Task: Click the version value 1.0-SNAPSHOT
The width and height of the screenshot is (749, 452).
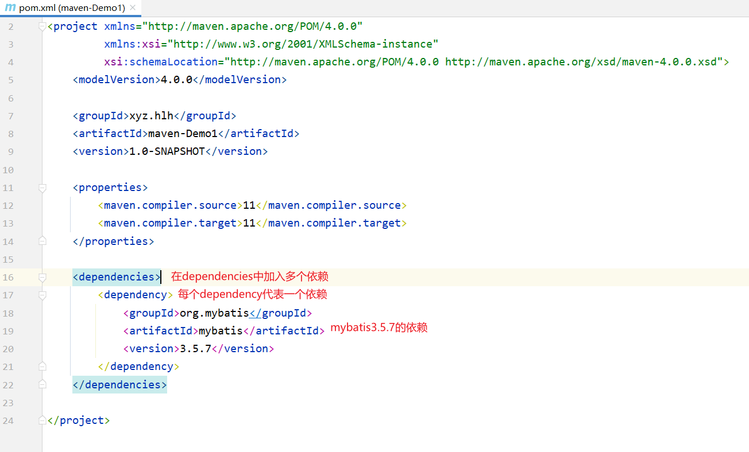Action: tap(167, 151)
